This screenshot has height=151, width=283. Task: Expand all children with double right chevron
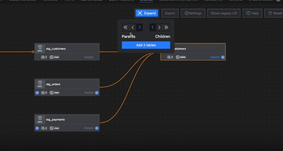pyautogui.click(x=166, y=27)
